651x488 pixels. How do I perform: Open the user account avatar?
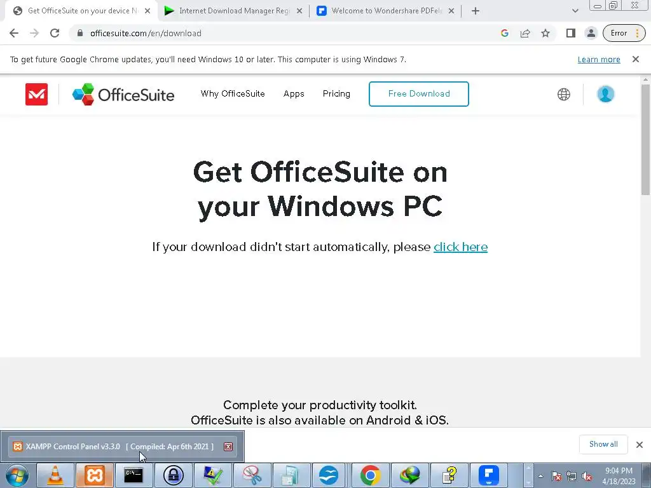pos(605,94)
